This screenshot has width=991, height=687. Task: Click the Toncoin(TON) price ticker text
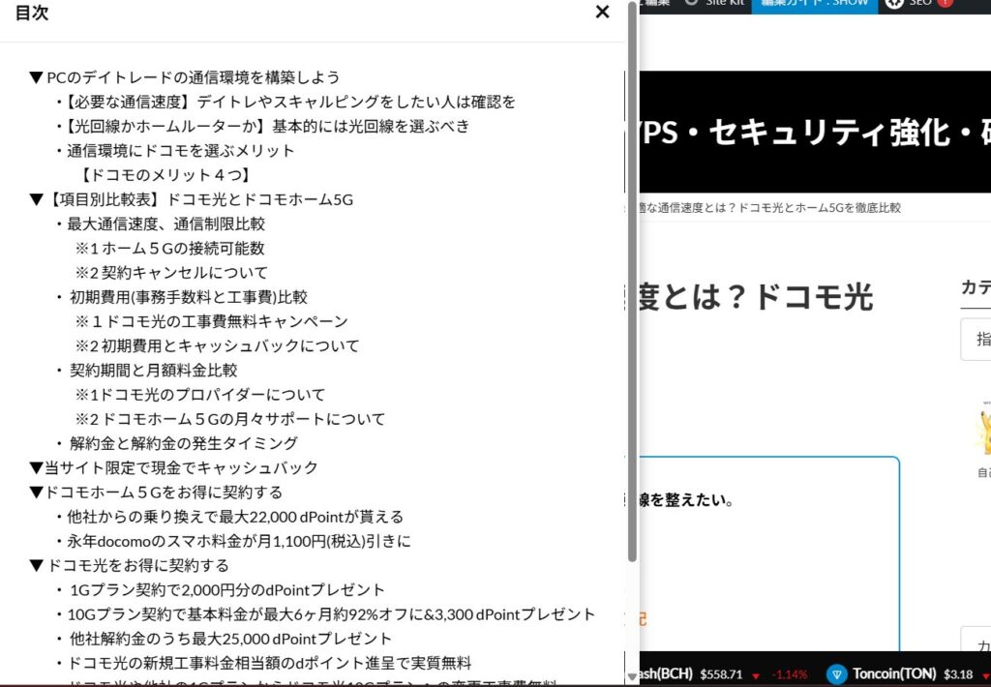[x=913, y=674]
